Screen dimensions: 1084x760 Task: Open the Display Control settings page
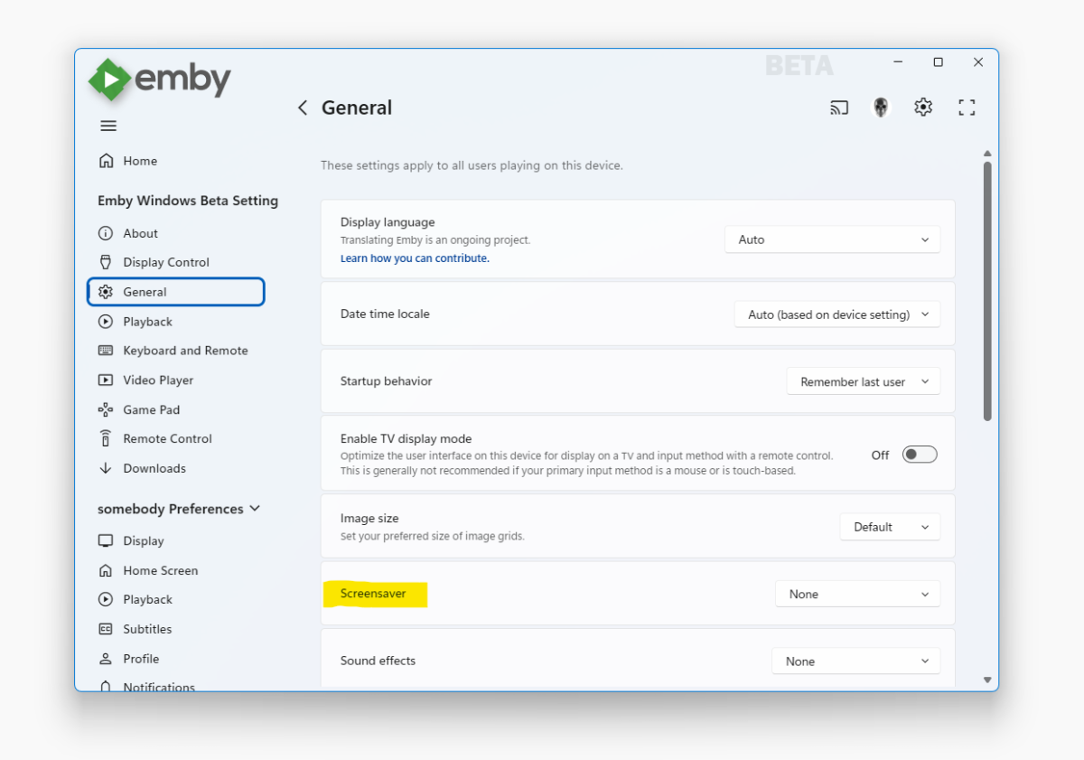tap(175, 262)
